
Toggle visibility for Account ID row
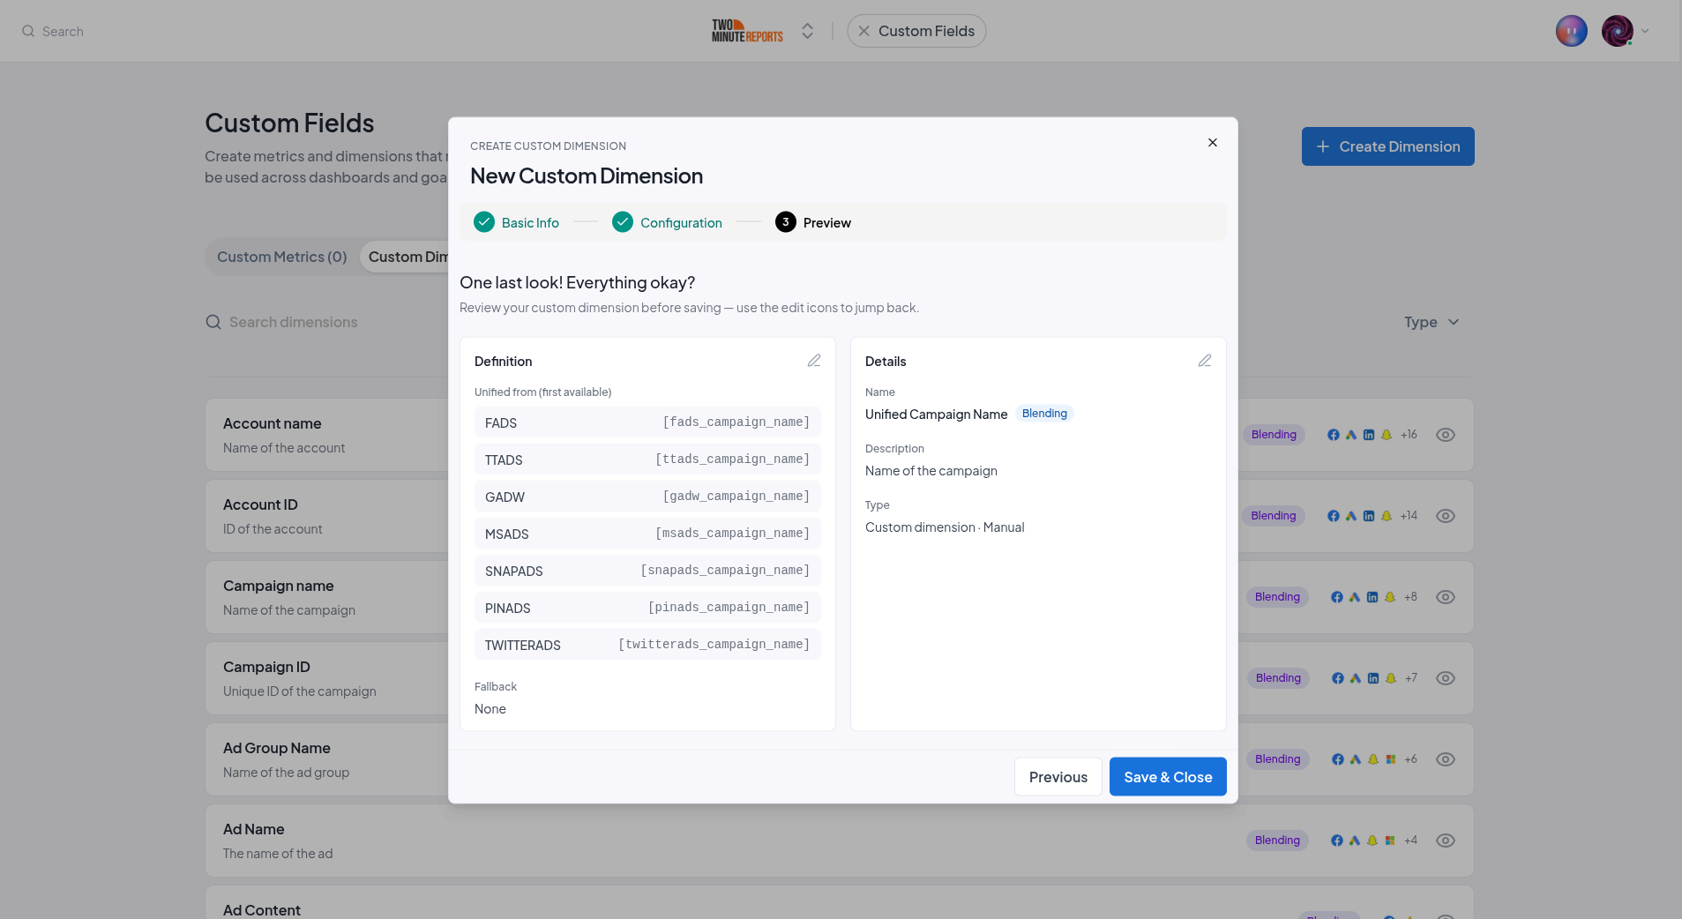coord(1446,516)
